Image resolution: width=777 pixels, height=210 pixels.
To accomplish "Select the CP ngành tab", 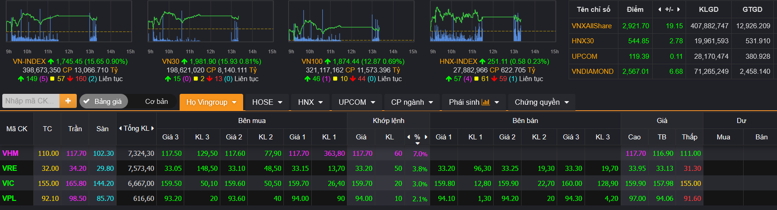I will pos(412,102).
